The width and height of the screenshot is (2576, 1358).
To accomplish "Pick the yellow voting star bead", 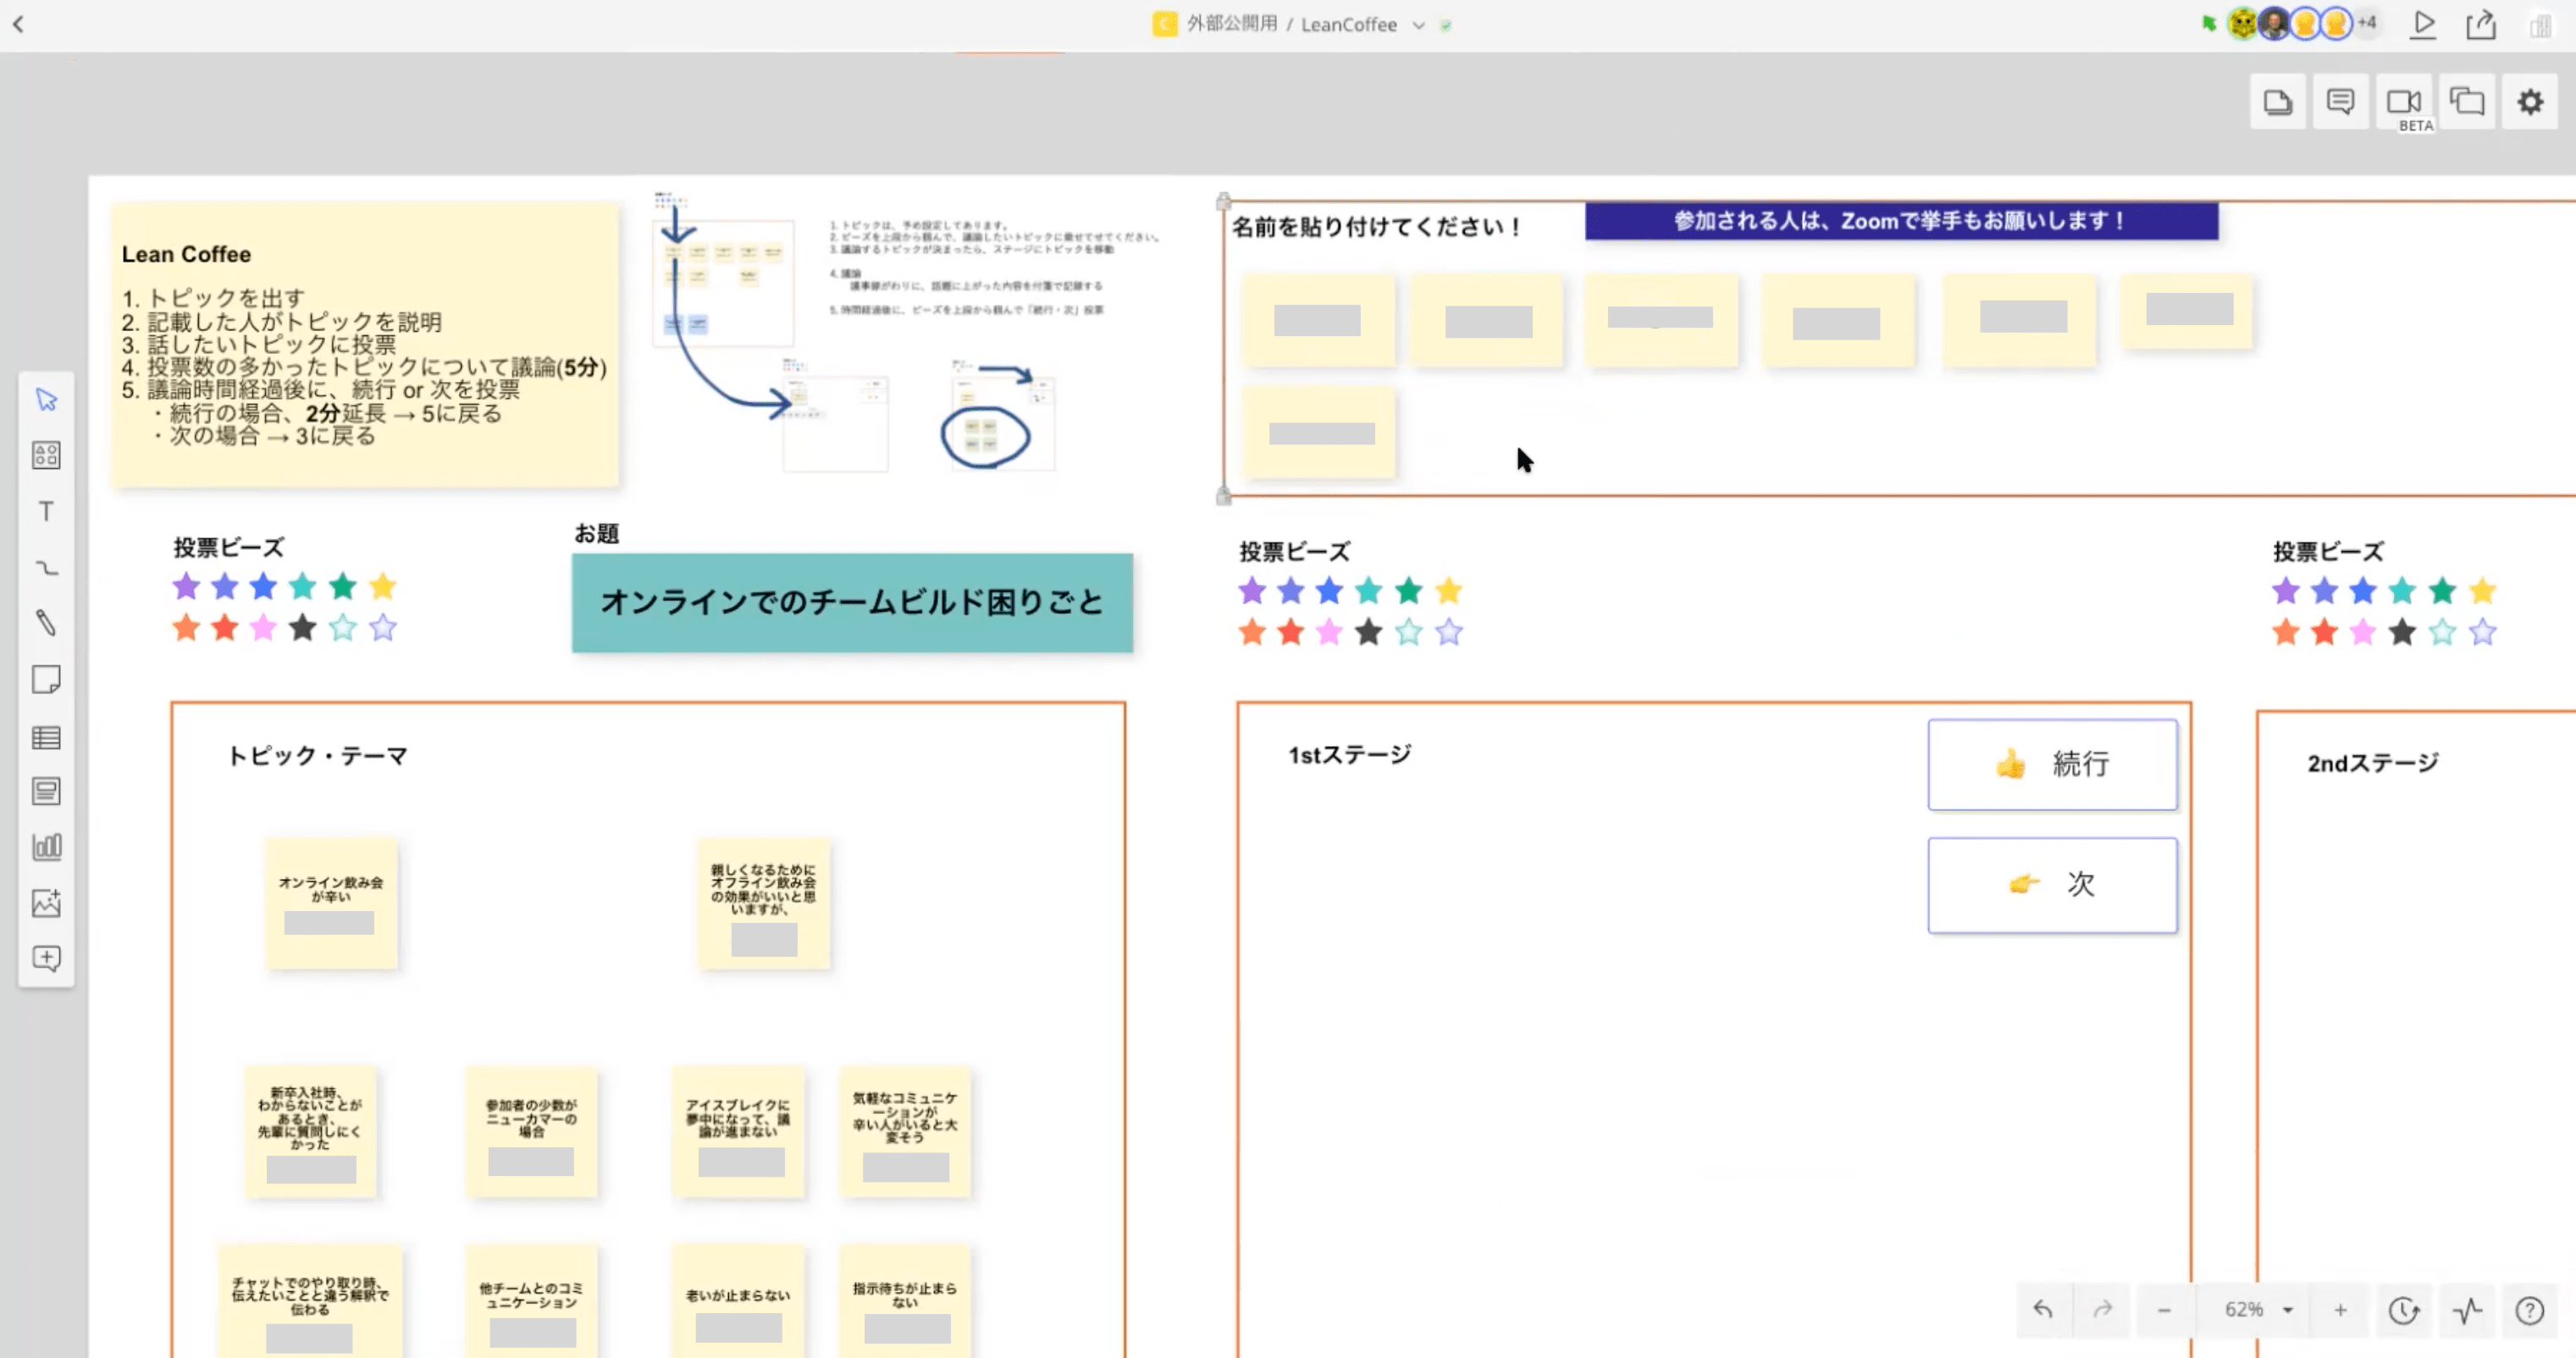I will click(382, 586).
